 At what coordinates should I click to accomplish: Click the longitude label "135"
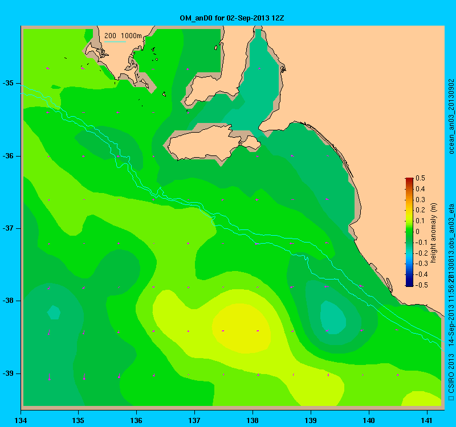78,420
